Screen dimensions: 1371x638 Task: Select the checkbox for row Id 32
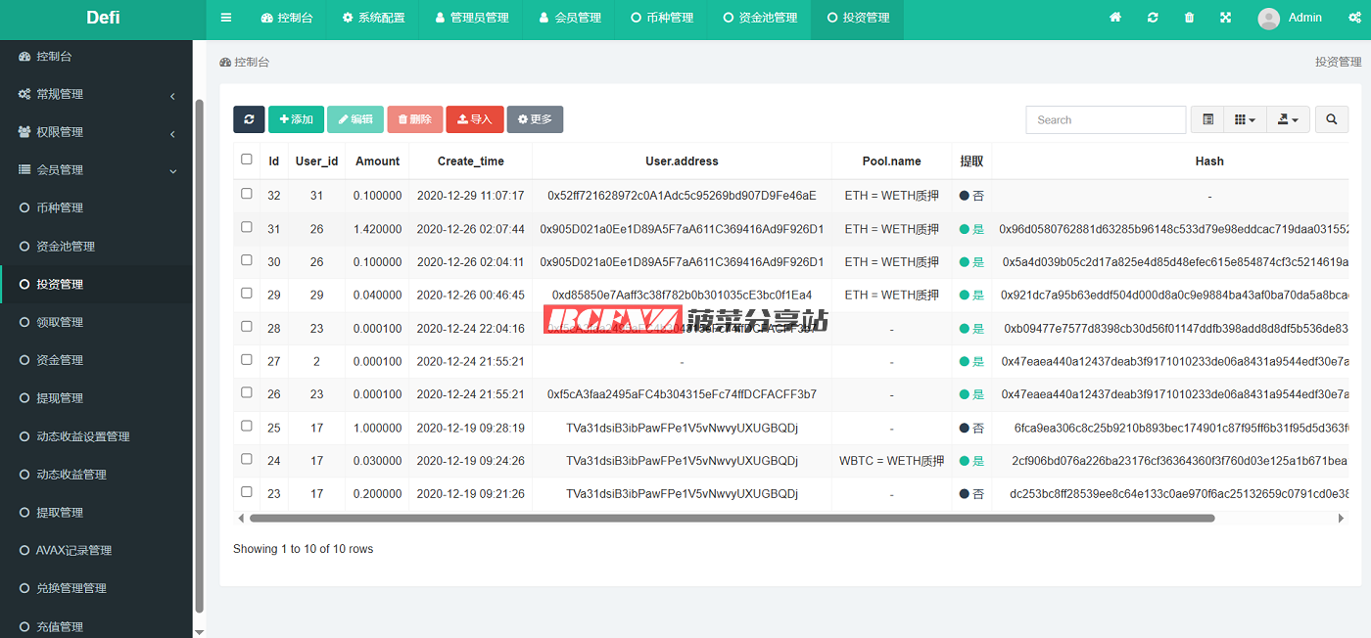coord(247,194)
